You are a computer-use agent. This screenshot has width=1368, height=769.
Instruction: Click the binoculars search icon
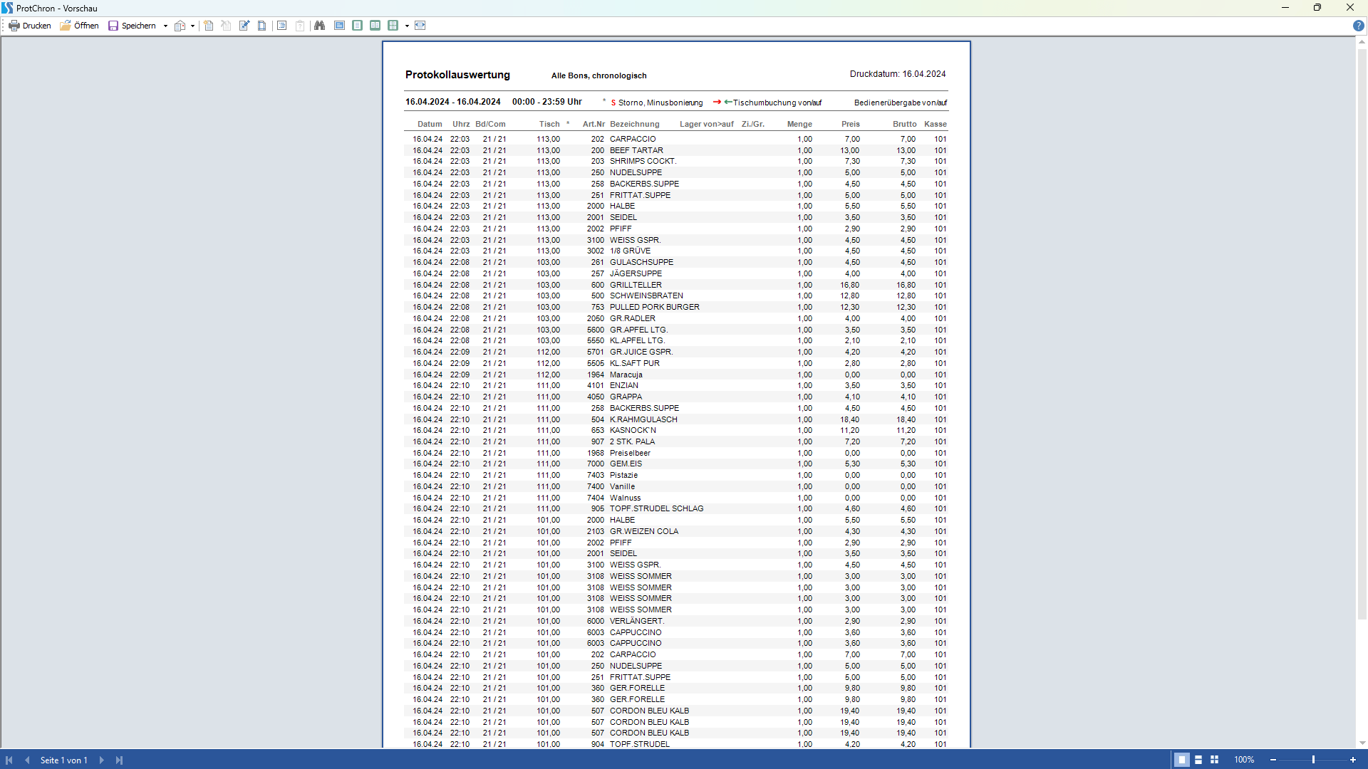(319, 26)
